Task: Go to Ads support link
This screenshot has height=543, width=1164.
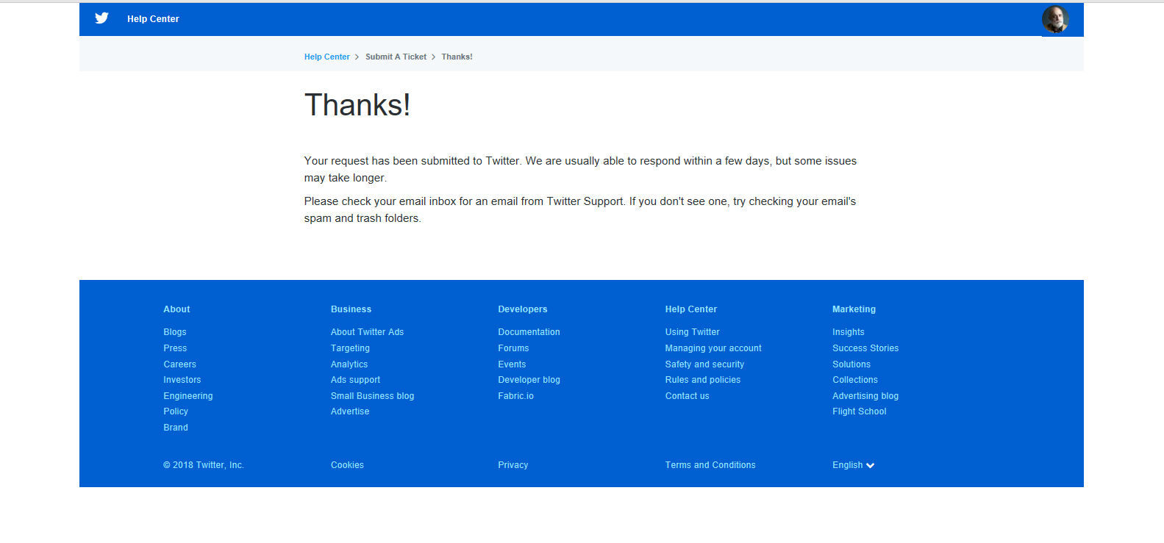Action: 355,380
